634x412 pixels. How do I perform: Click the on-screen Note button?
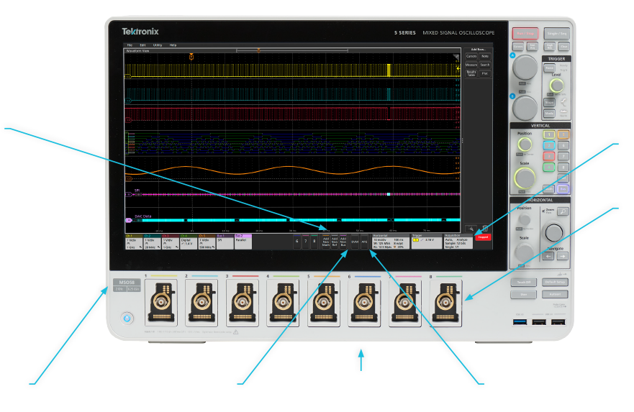485,56
